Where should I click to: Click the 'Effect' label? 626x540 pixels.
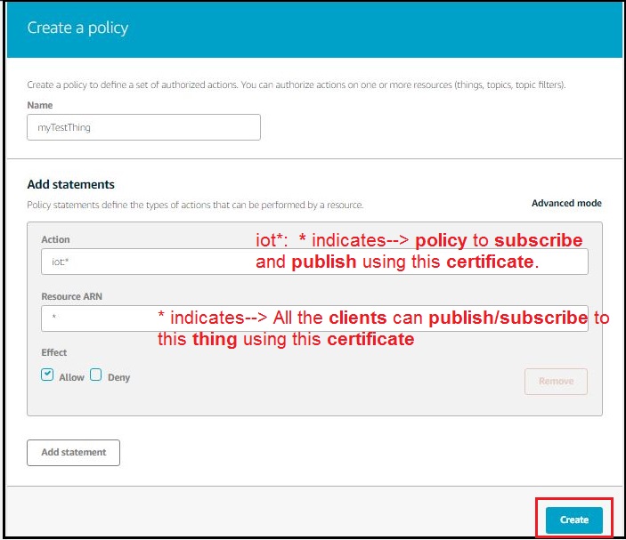[x=54, y=352]
